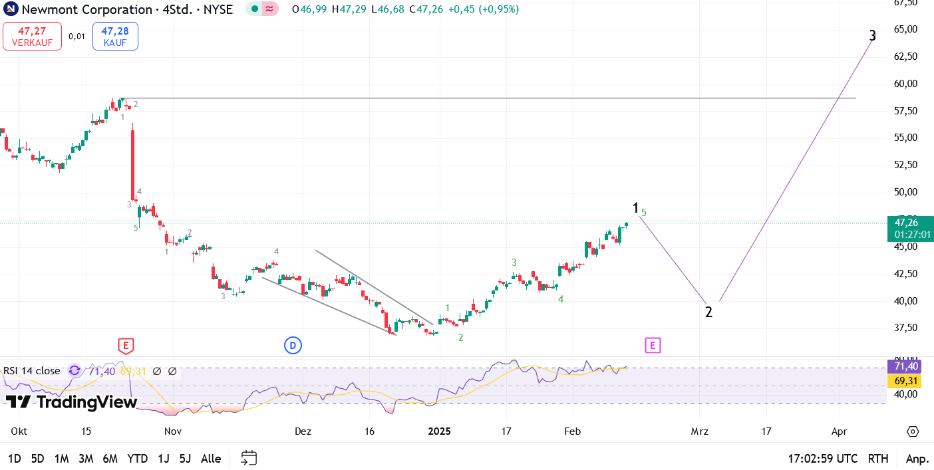Screen dimensions: 934x470
Task: Select the 5J time range
Action: [x=185, y=459]
